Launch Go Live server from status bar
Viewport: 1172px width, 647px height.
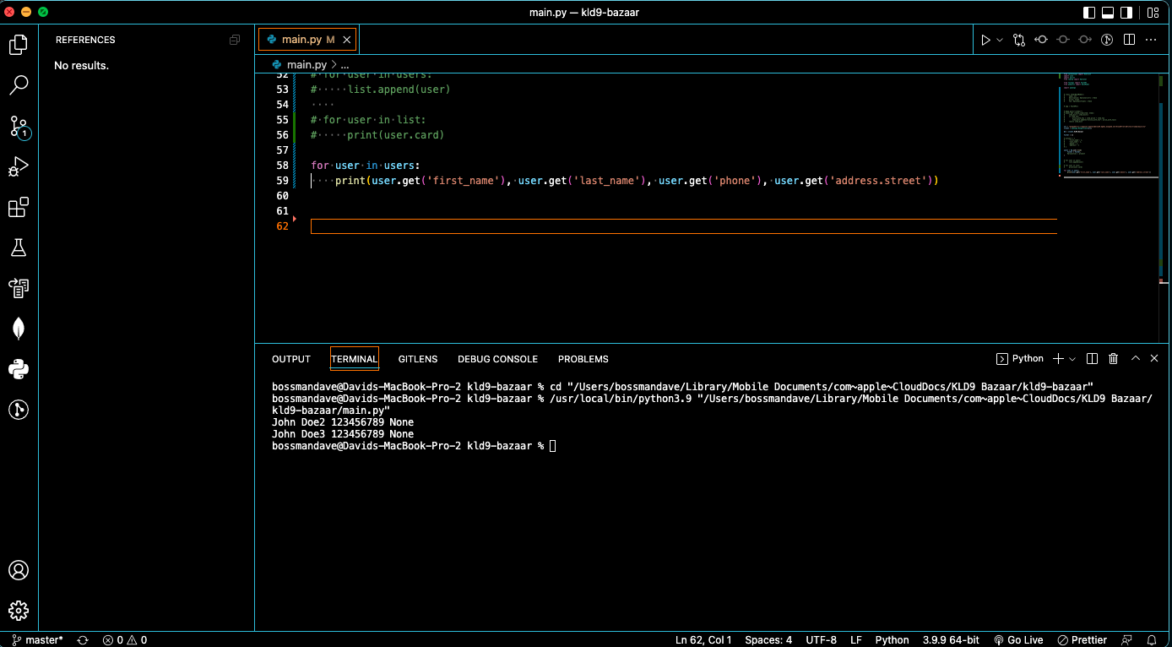pyautogui.click(x=1018, y=639)
